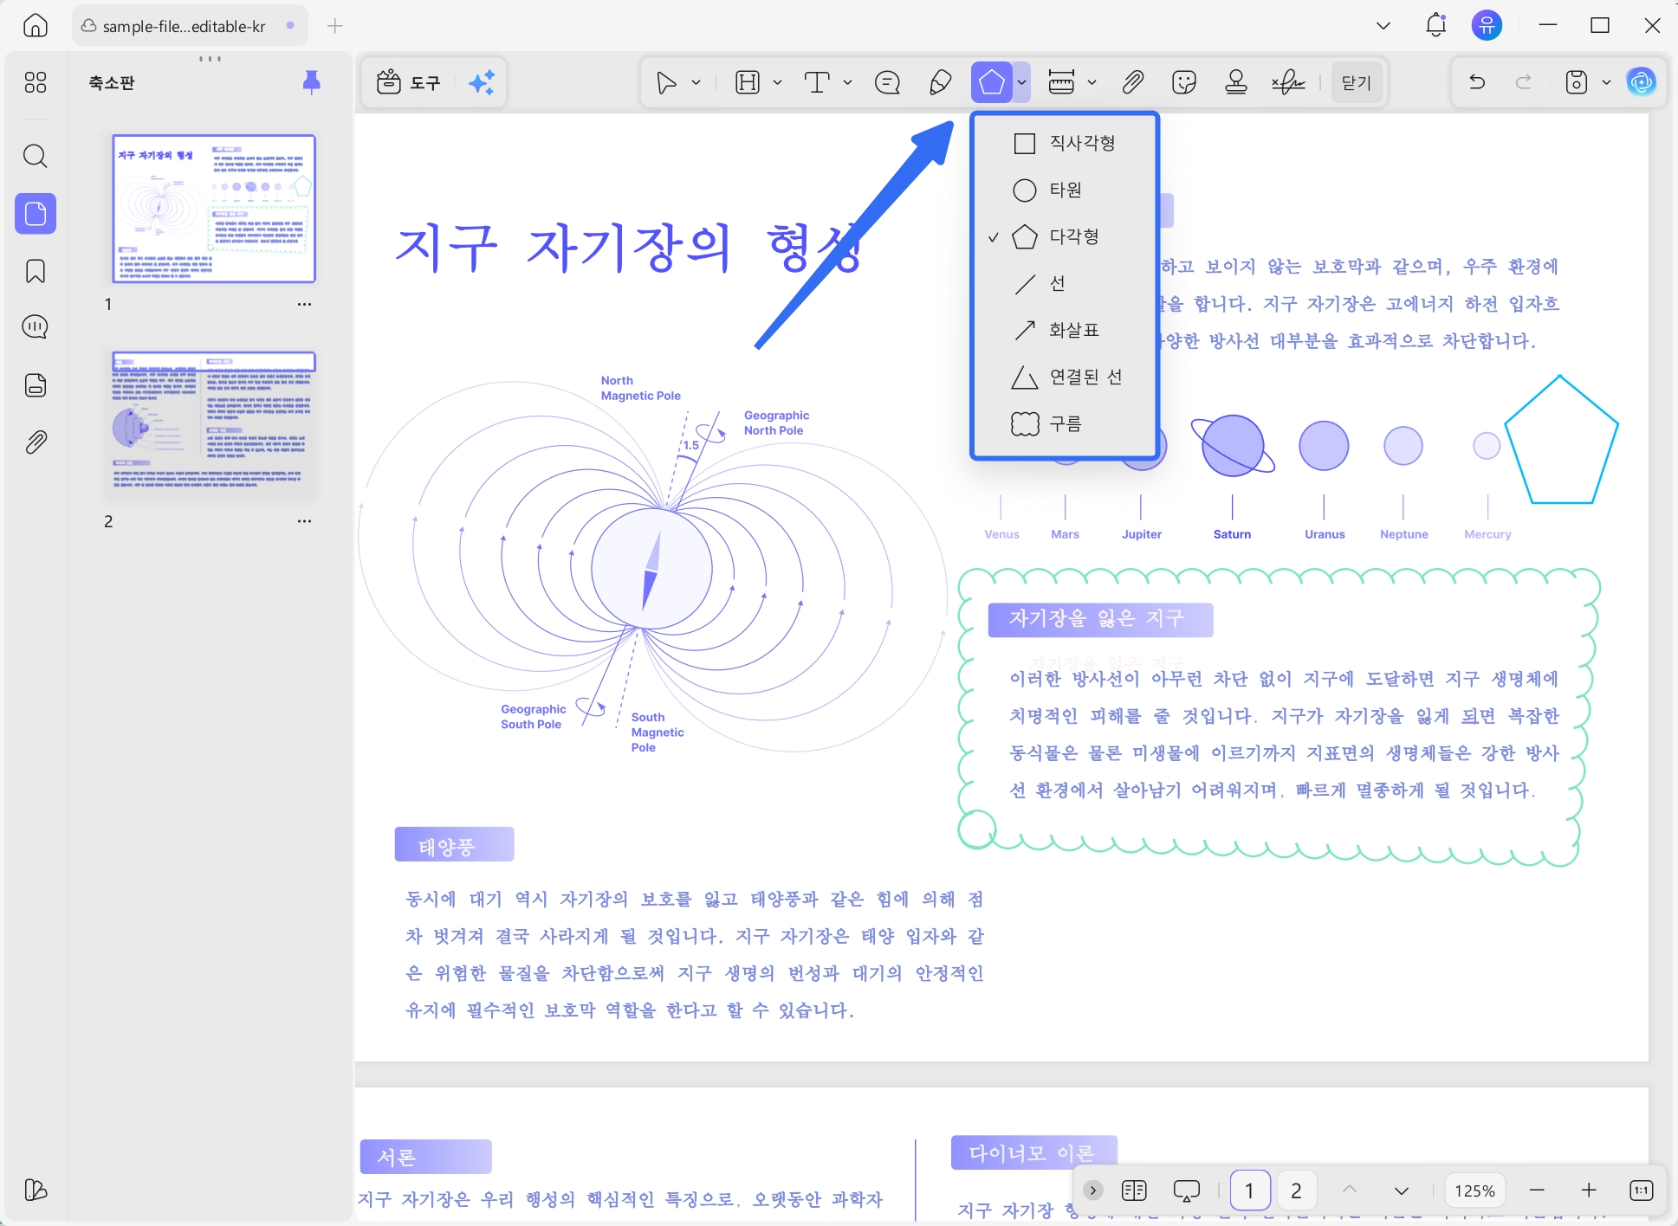1678x1226 pixels.
Task: Add a new tab with plus
Action: [335, 26]
